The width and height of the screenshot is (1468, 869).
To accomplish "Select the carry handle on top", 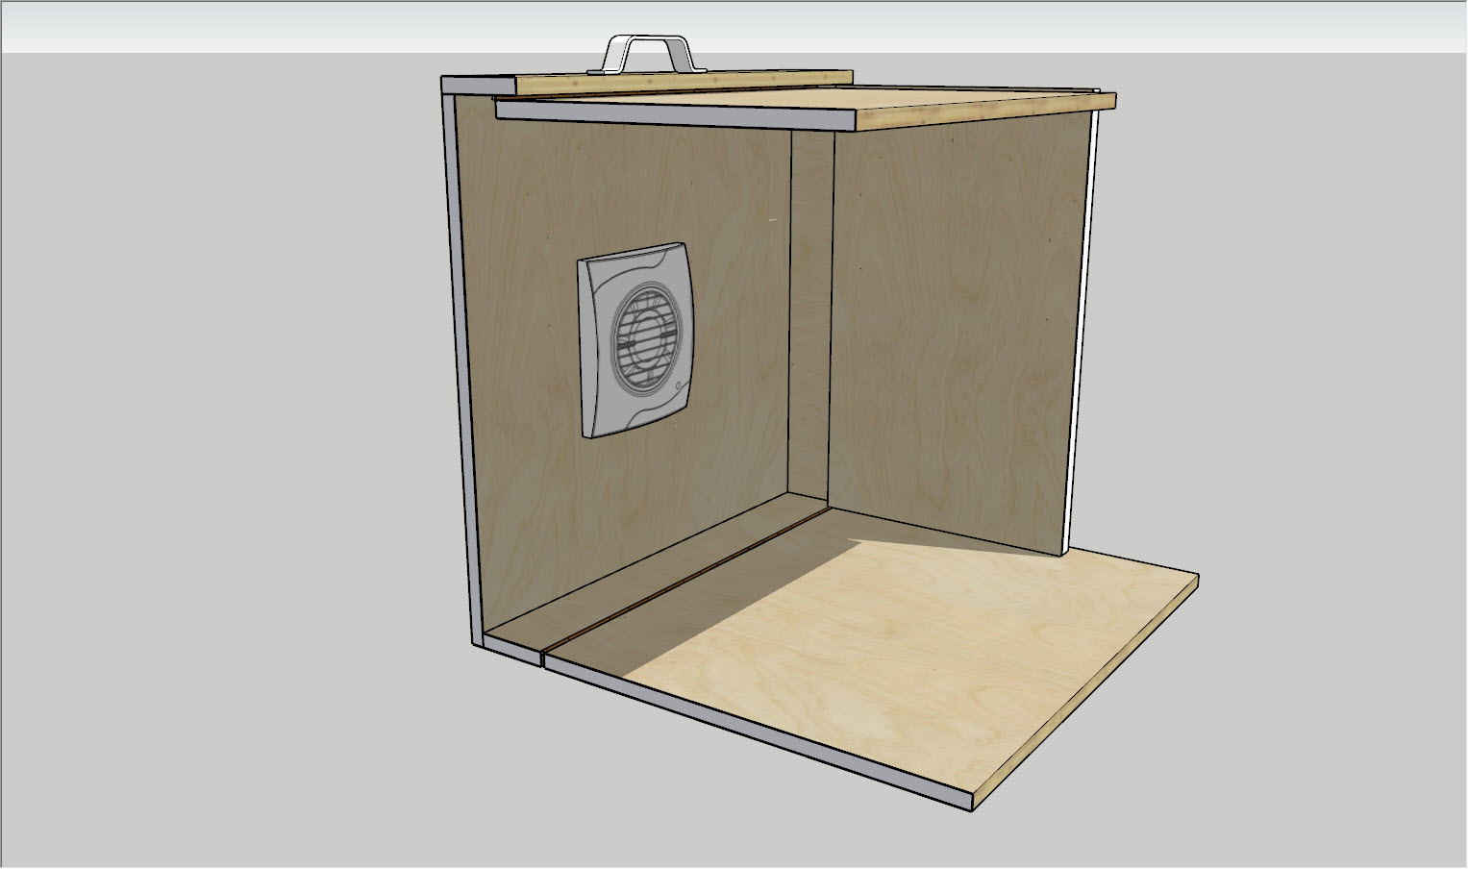I will (647, 54).
